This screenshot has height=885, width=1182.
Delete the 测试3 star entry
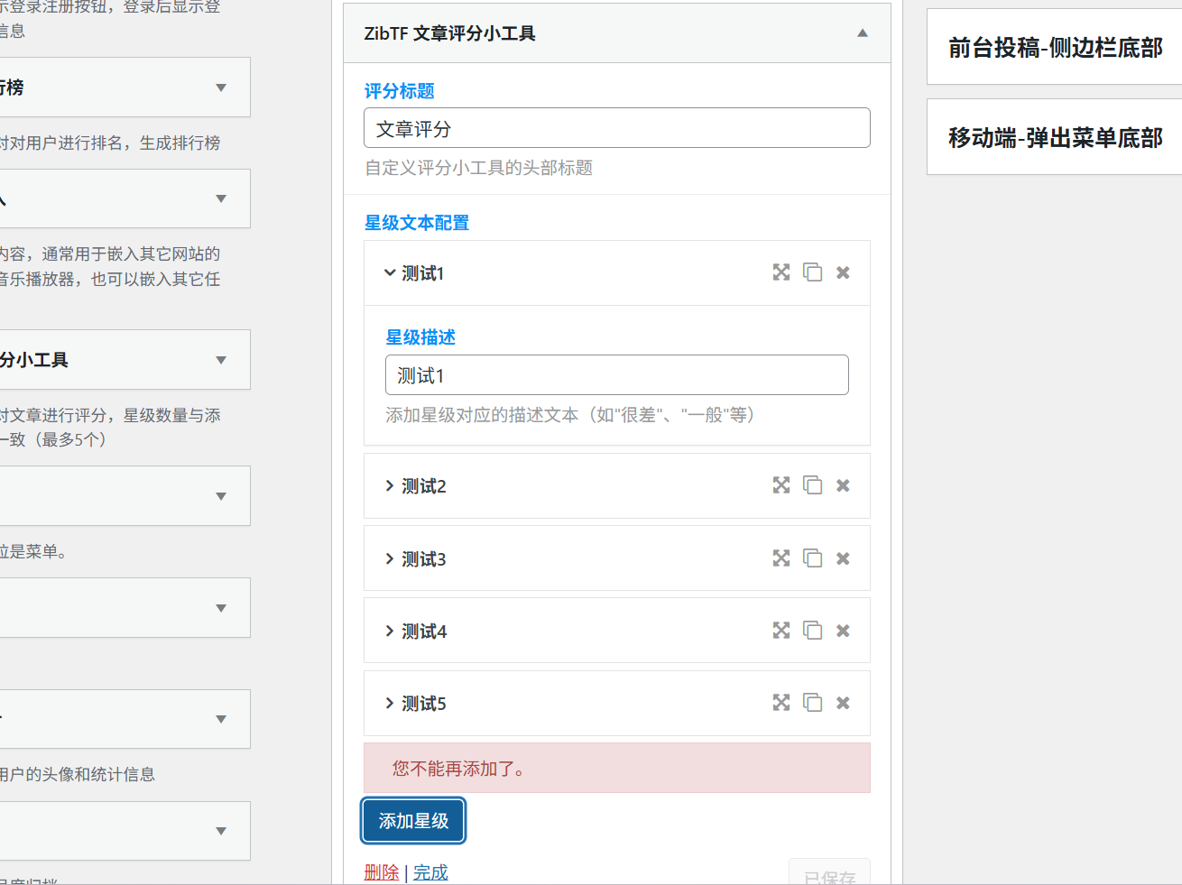[843, 558]
